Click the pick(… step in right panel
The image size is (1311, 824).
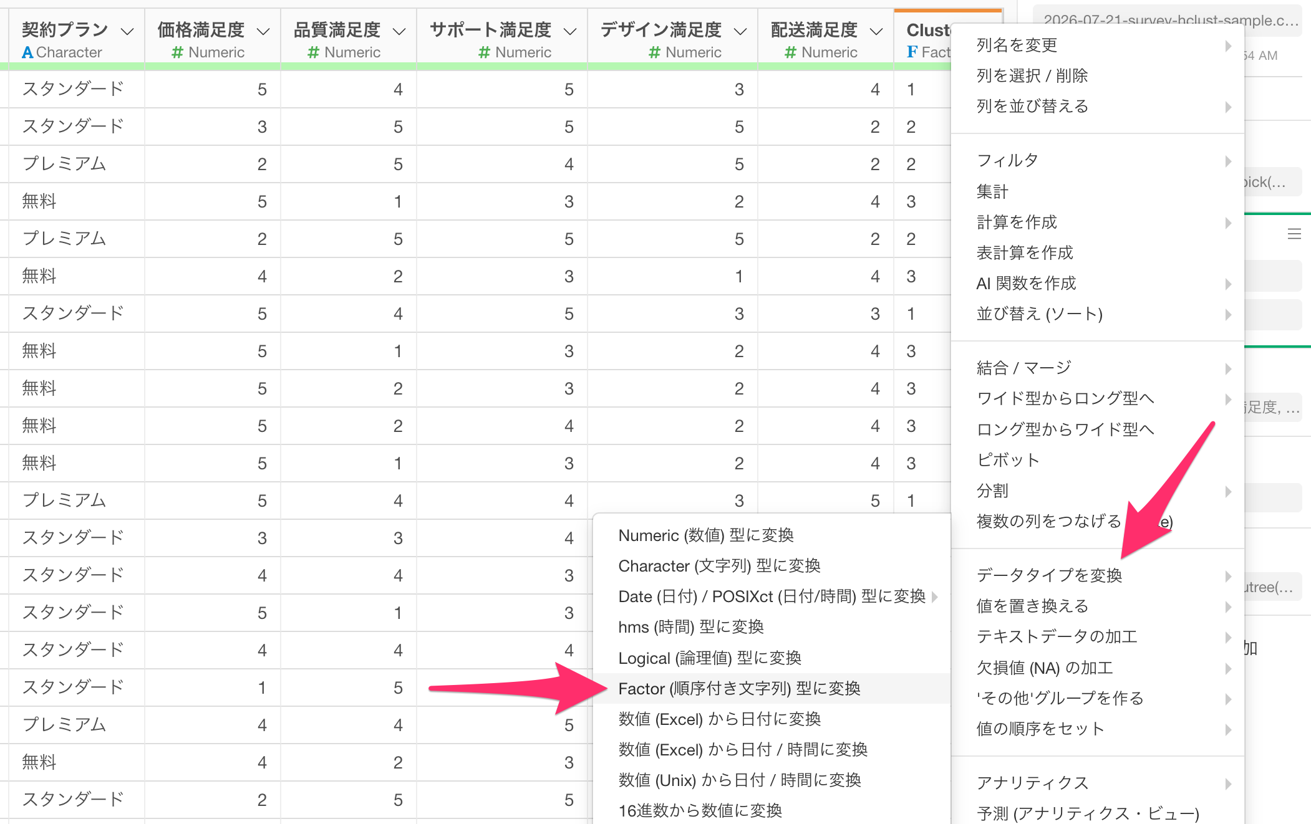pos(1272,182)
